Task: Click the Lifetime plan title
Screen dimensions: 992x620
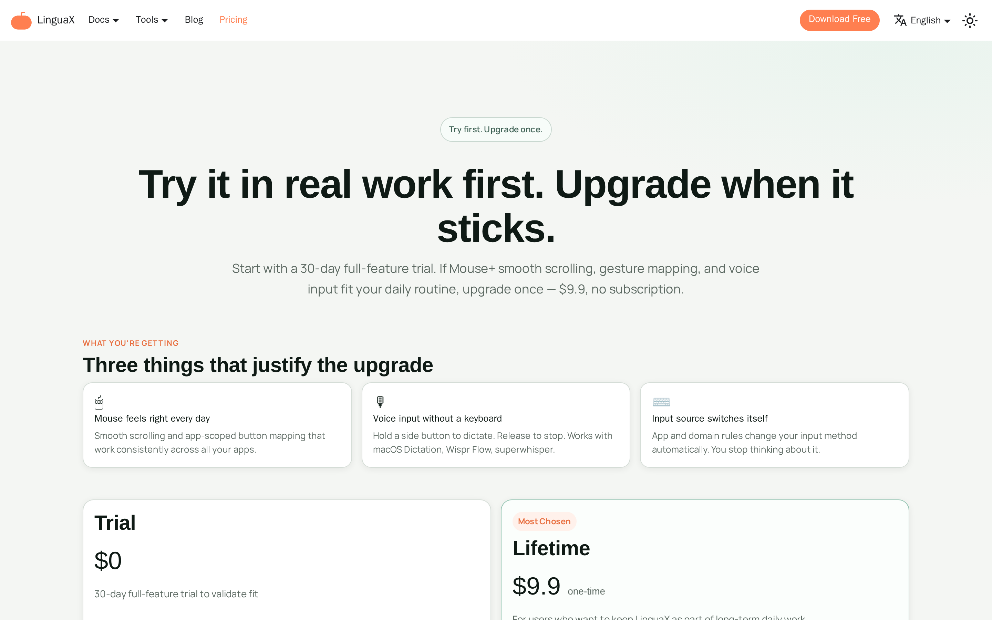Action: [x=551, y=548]
